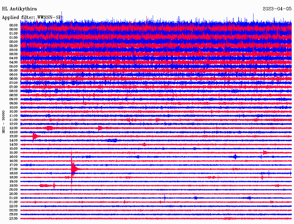Select the 07:30 time label
The width and height of the screenshot is (294, 224).
tap(13, 87)
